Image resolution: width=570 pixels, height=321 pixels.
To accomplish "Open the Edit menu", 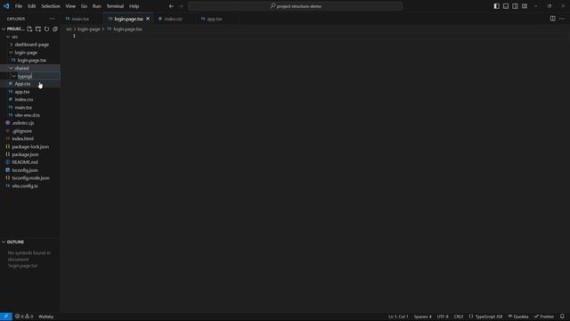I will pyautogui.click(x=32, y=6).
